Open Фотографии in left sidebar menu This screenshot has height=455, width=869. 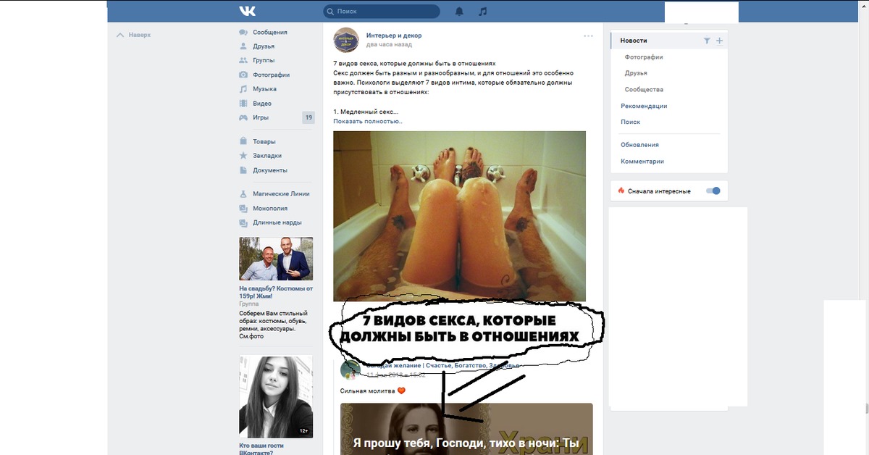click(x=271, y=75)
